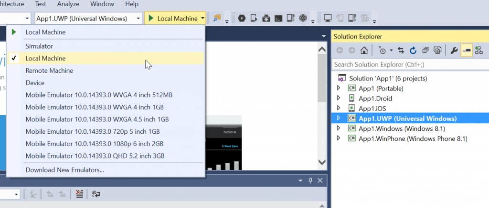Viewport: 489px width, 208px height.
Task: Open the Test menu
Action: [x=41, y=4]
